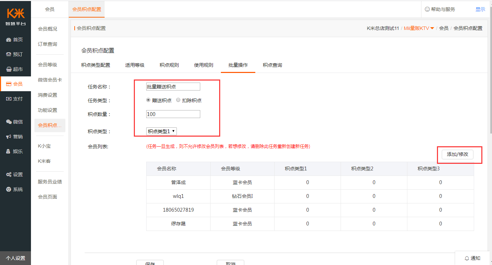Open 娱乐 in the dark sidebar
This screenshot has height=265, width=492.
pyautogui.click(x=15, y=151)
